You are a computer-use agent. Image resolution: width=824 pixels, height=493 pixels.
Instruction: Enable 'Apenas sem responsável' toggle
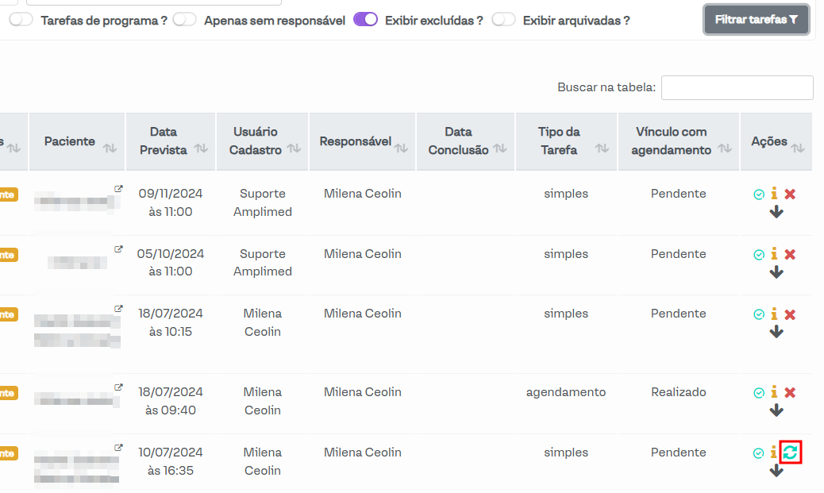[x=184, y=20]
